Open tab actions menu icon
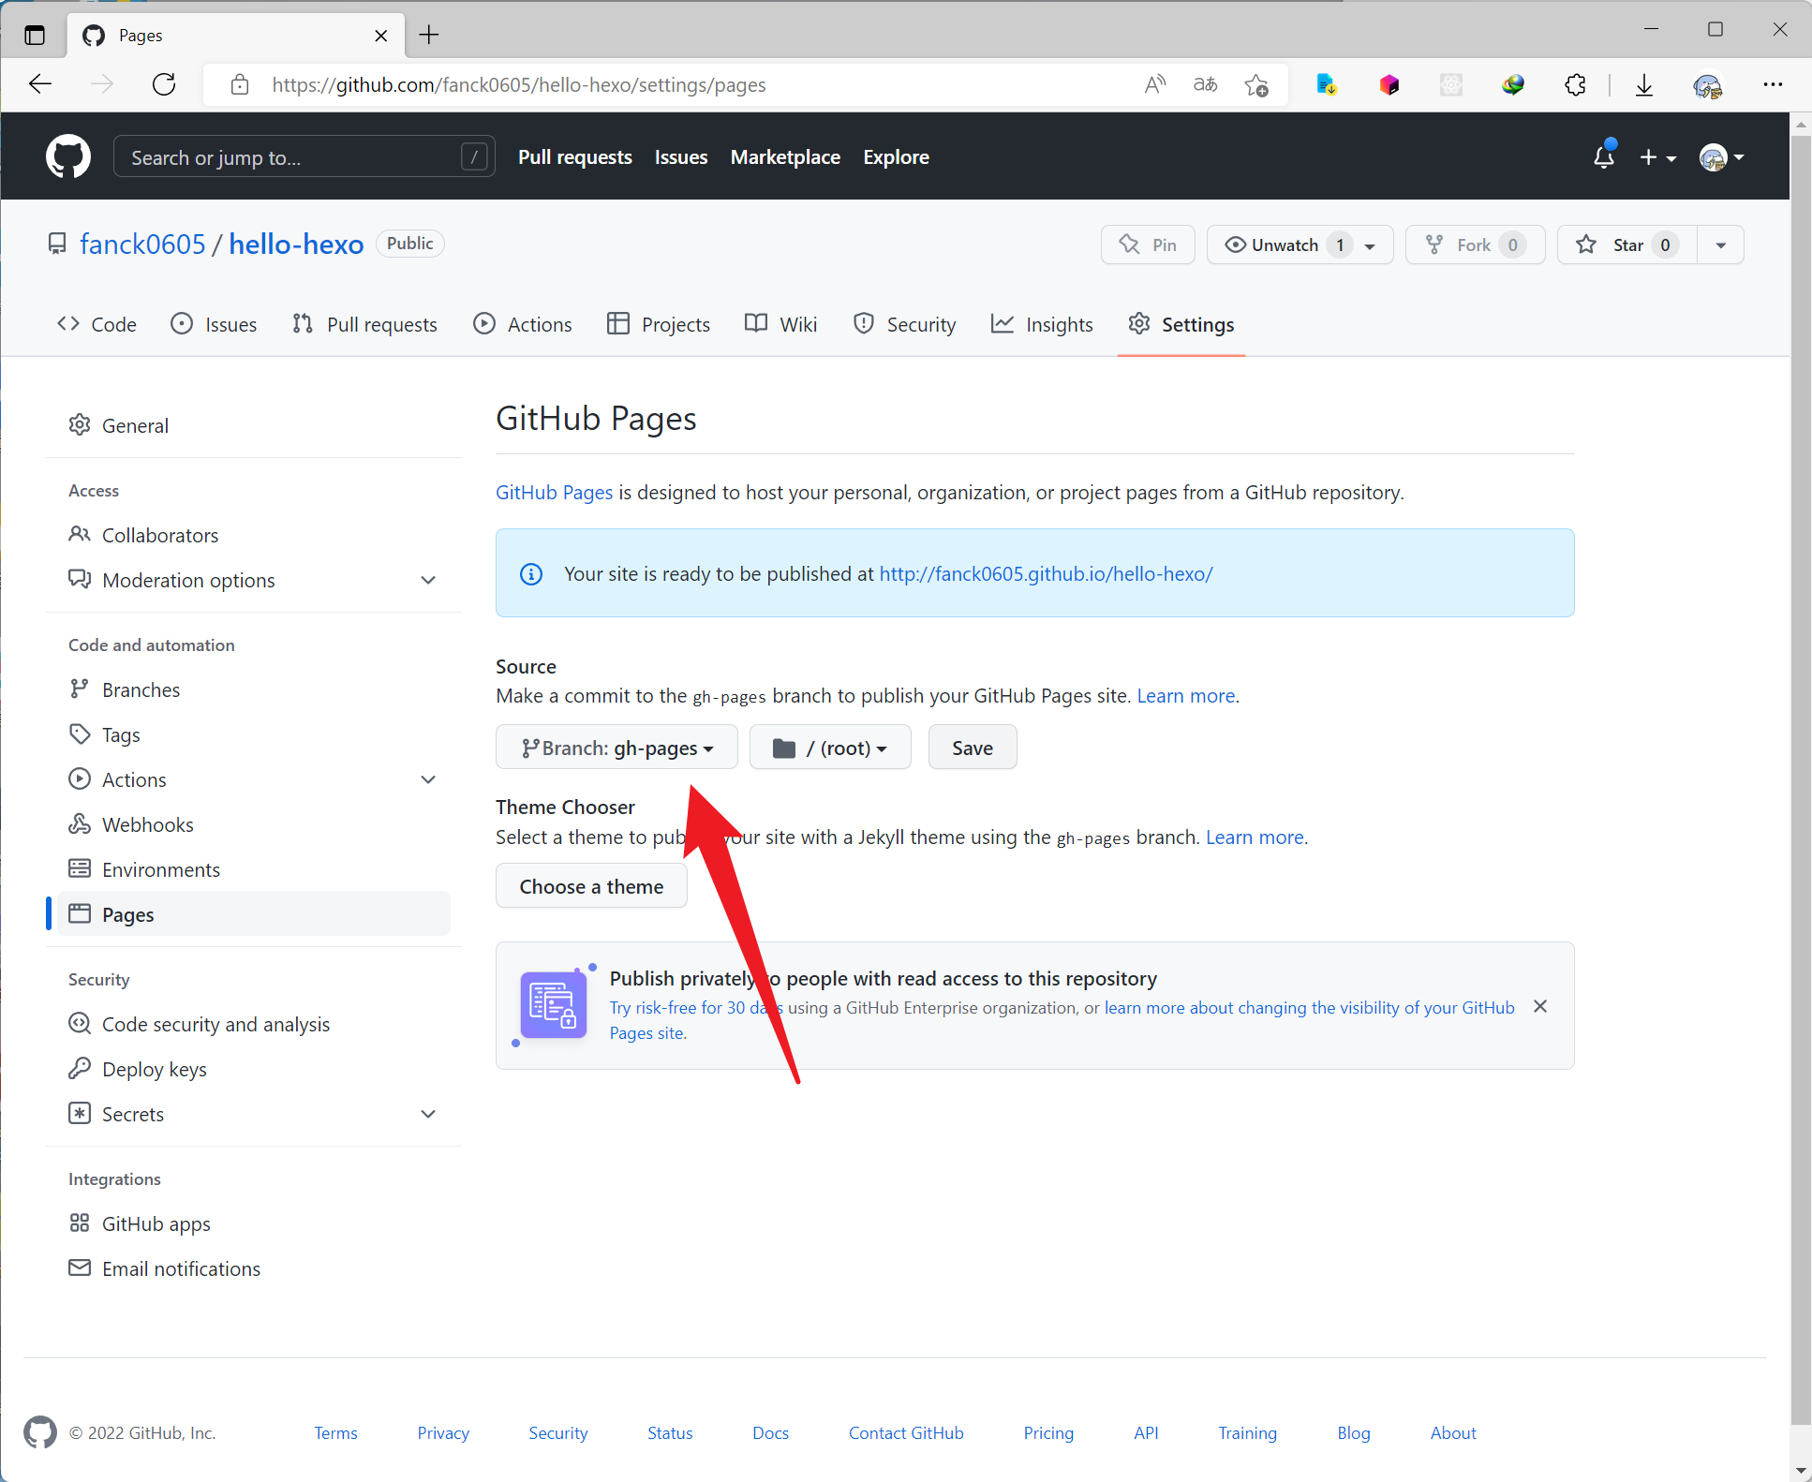Image resolution: width=1812 pixels, height=1482 pixels. pyautogui.click(x=35, y=36)
